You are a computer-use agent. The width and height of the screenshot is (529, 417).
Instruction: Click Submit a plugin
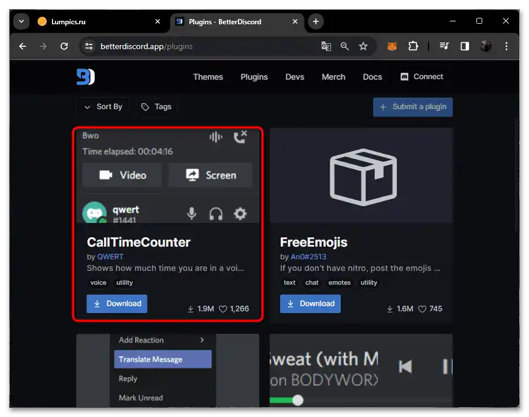pos(412,107)
